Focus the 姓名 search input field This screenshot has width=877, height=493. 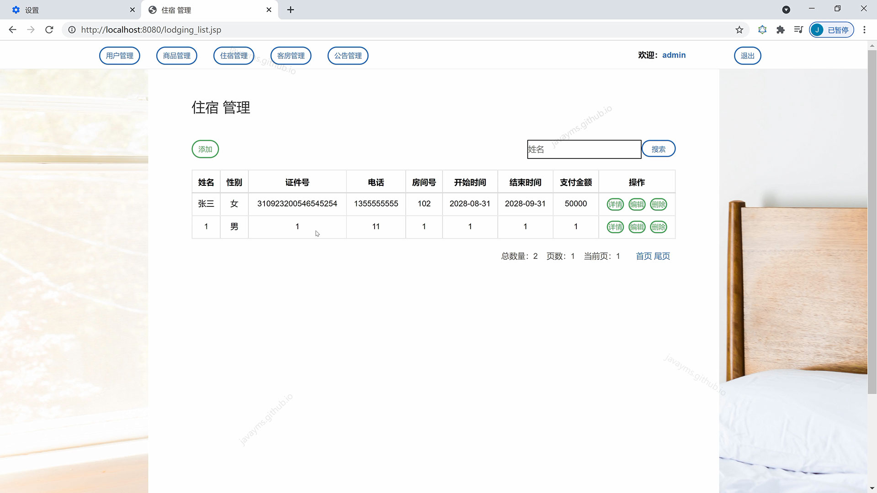[x=584, y=149]
